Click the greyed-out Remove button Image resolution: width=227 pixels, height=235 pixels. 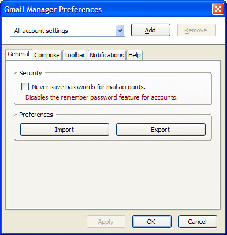(196, 30)
